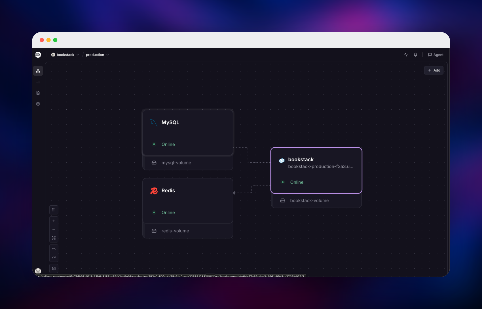Click the MySQL dolphin icon
This screenshot has width=482, height=309.
pyautogui.click(x=154, y=122)
